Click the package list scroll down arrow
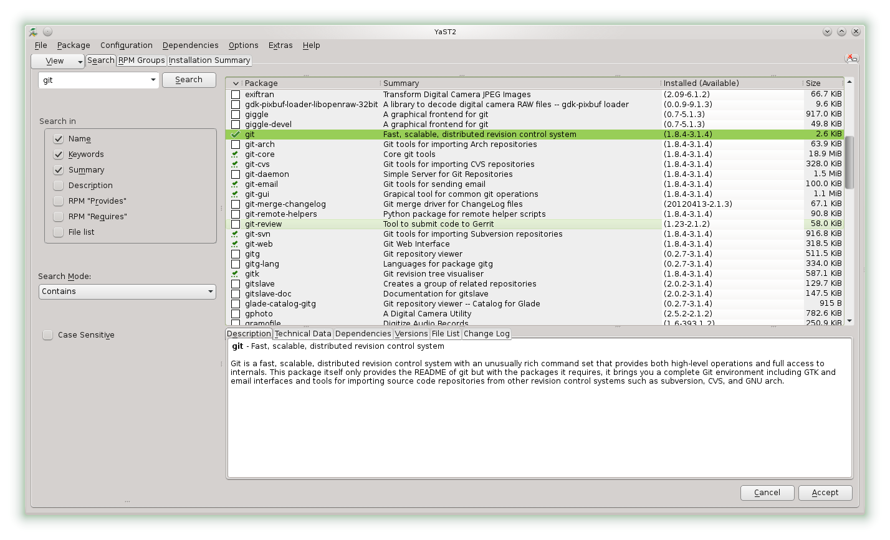The width and height of the screenshot is (890, 540). click(x=849, y=321)
